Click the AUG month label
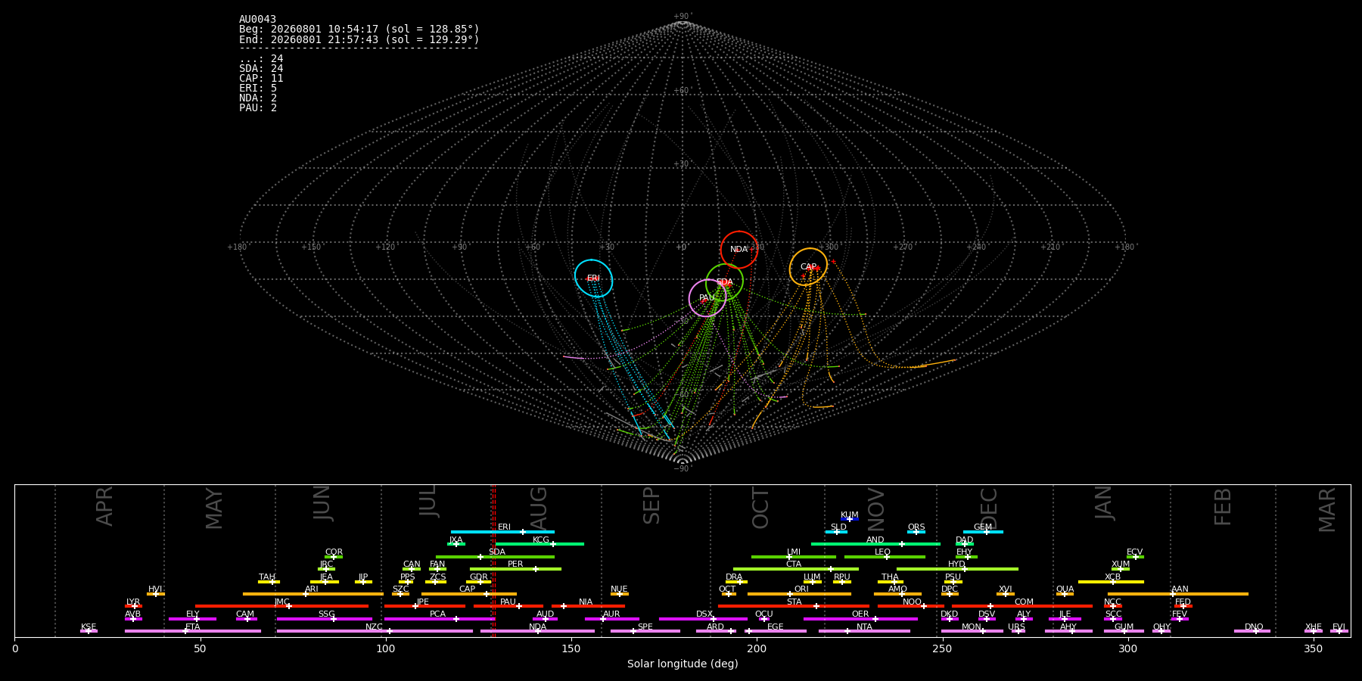Screen dimensions: 1362x681 pos(538,508)
